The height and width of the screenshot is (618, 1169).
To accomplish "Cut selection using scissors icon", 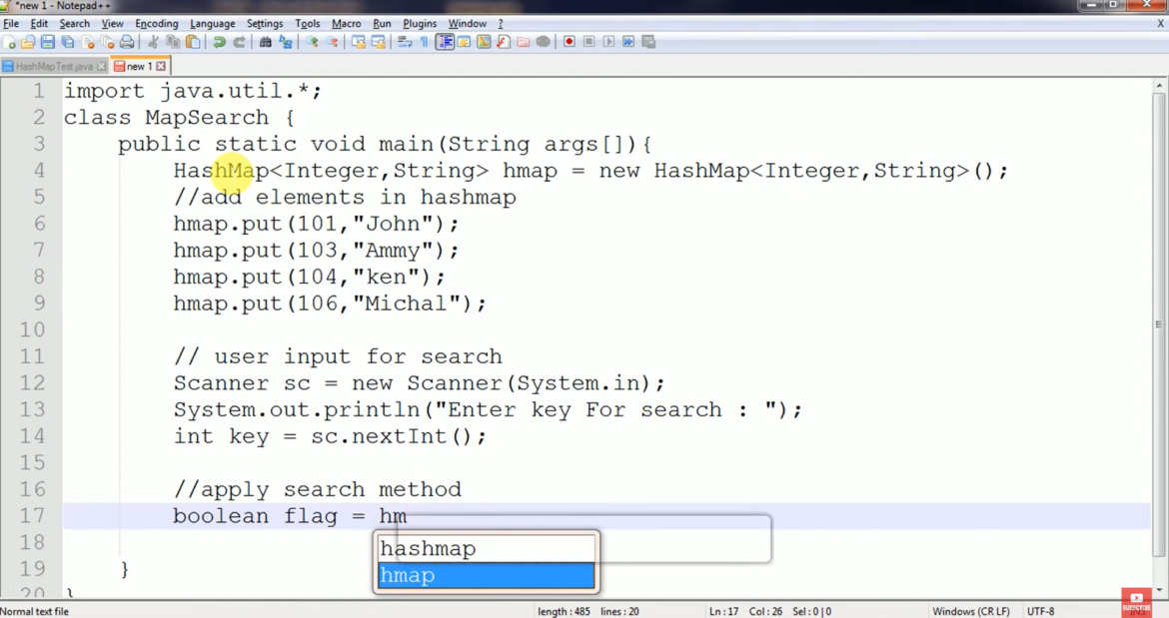I will pos(153,42).
